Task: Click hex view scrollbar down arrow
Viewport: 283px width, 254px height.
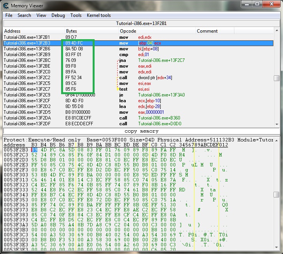Action: 276,247
